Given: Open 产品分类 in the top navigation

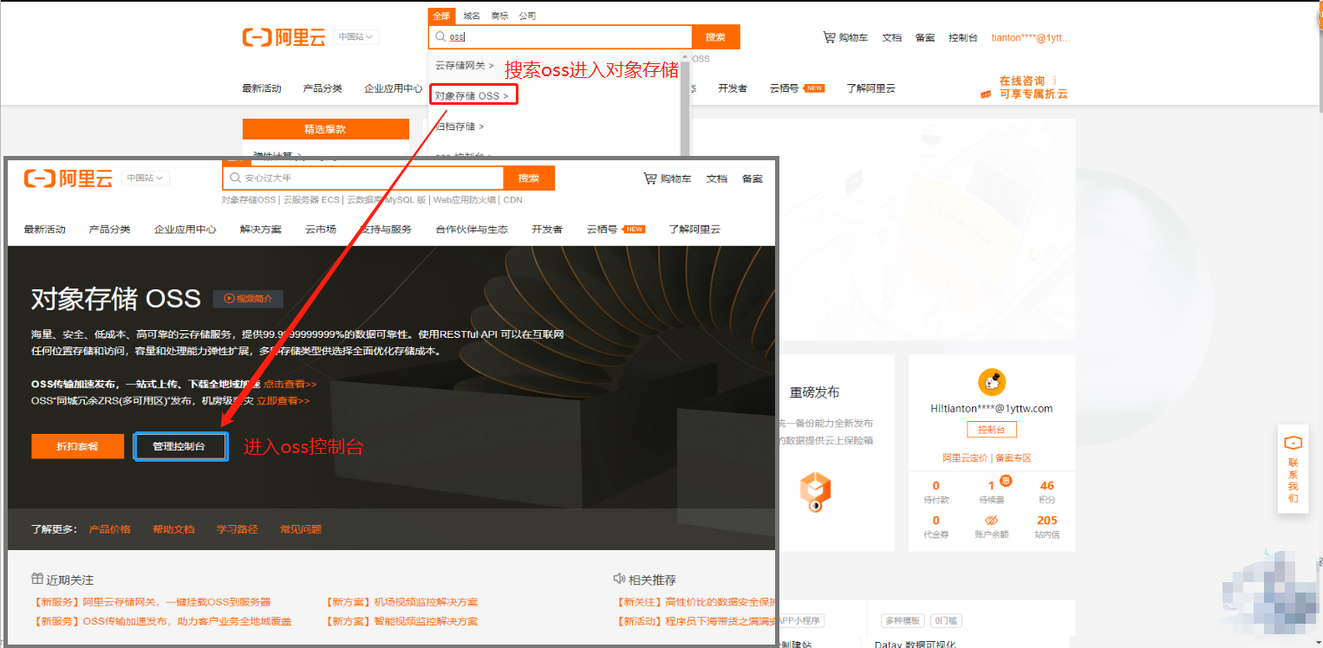Looking at the screenshot, I should (x=323, y=88).
